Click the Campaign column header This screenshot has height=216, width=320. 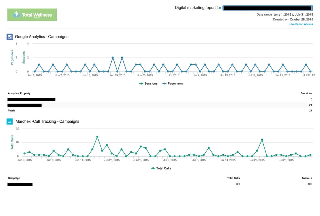pyautogui.click(x=14, y=178)
